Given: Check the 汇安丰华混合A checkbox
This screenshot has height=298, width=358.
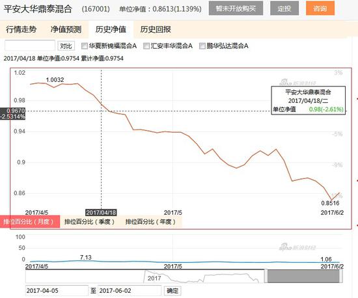Looking at the screenshot, I should (146, 46).
